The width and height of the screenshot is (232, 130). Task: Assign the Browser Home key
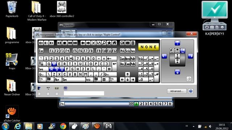tap(115, 43)
